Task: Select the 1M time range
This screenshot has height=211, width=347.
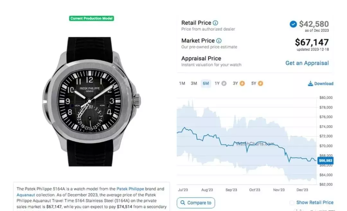Action: (x=182, y=84)
